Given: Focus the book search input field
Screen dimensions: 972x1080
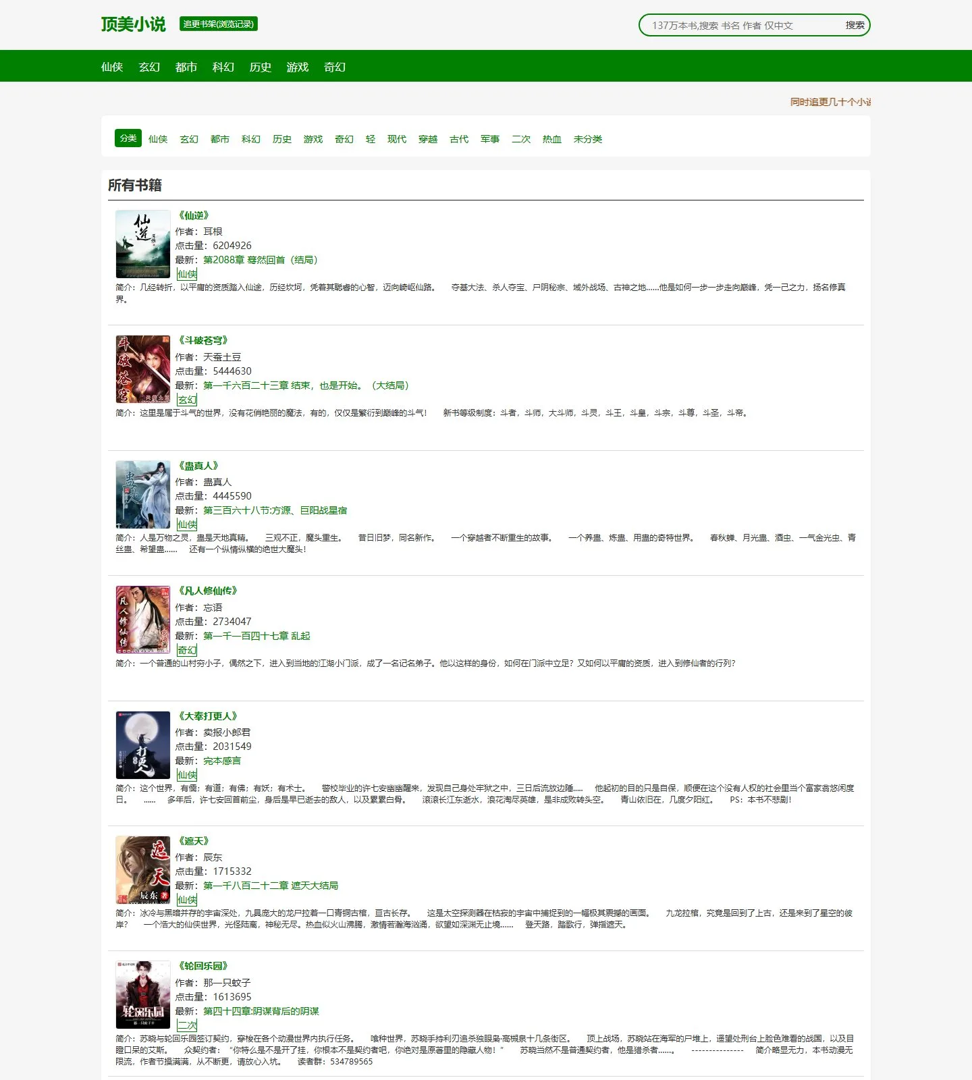Looking at the screenshot, I should pos(740,25).
